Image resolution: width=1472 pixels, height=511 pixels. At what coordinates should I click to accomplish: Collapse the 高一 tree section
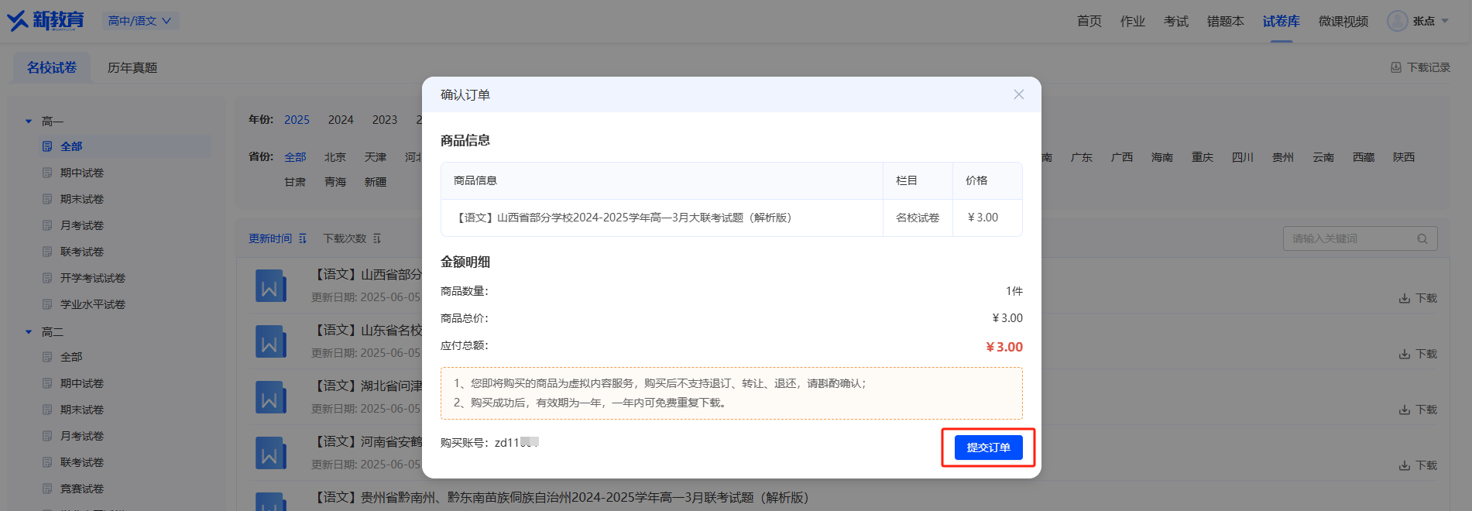pos(29,122)
